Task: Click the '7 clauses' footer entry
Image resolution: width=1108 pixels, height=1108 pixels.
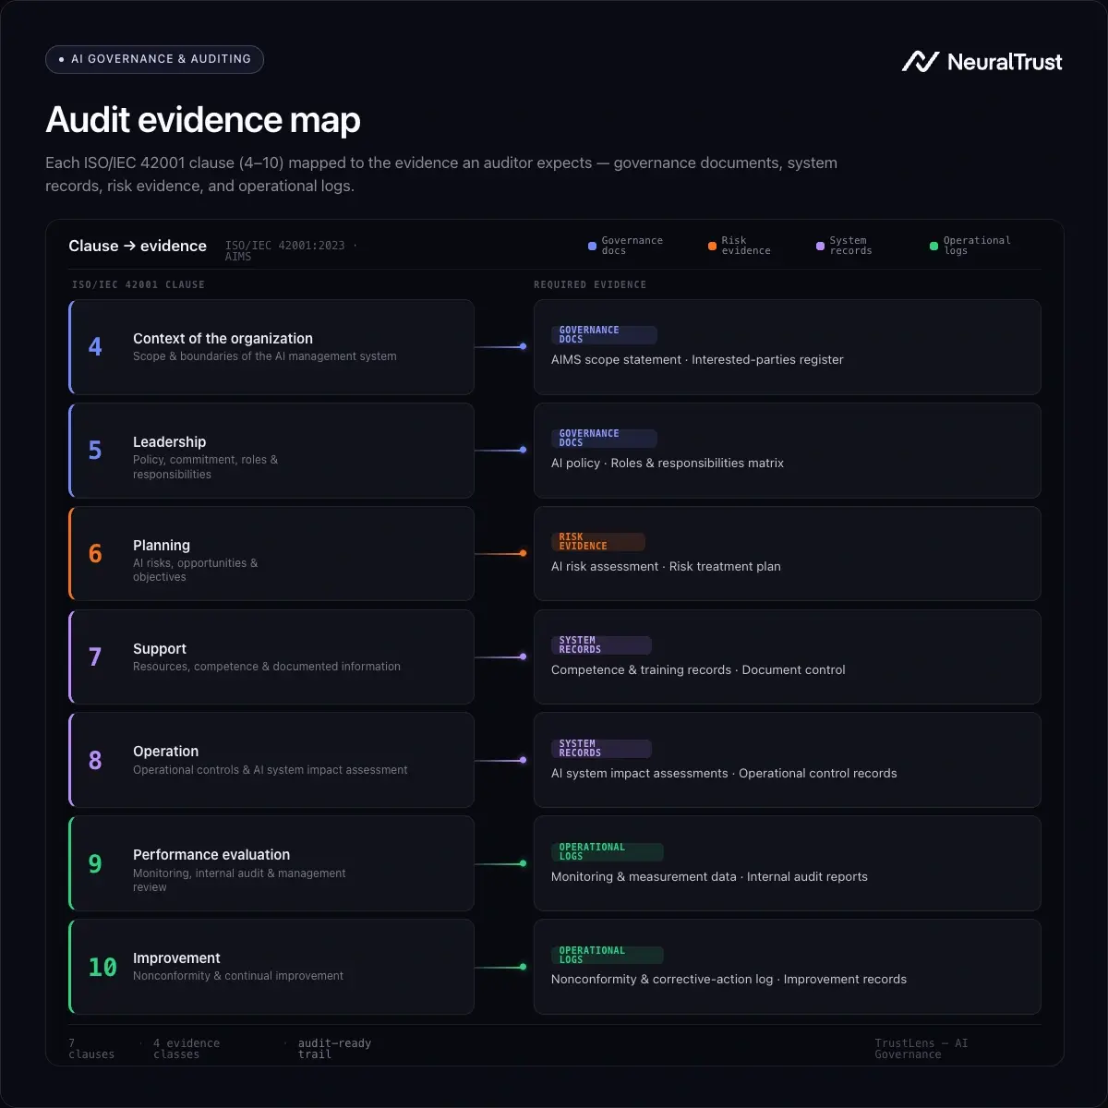Action: tap(91, 1049)
